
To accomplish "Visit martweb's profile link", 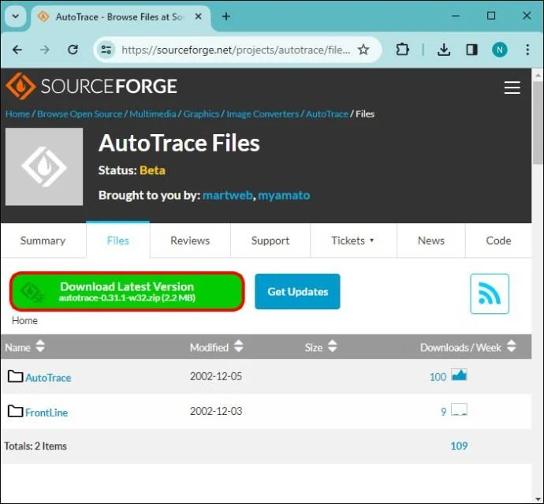I will pyautogui.click(x=227, y=195).
